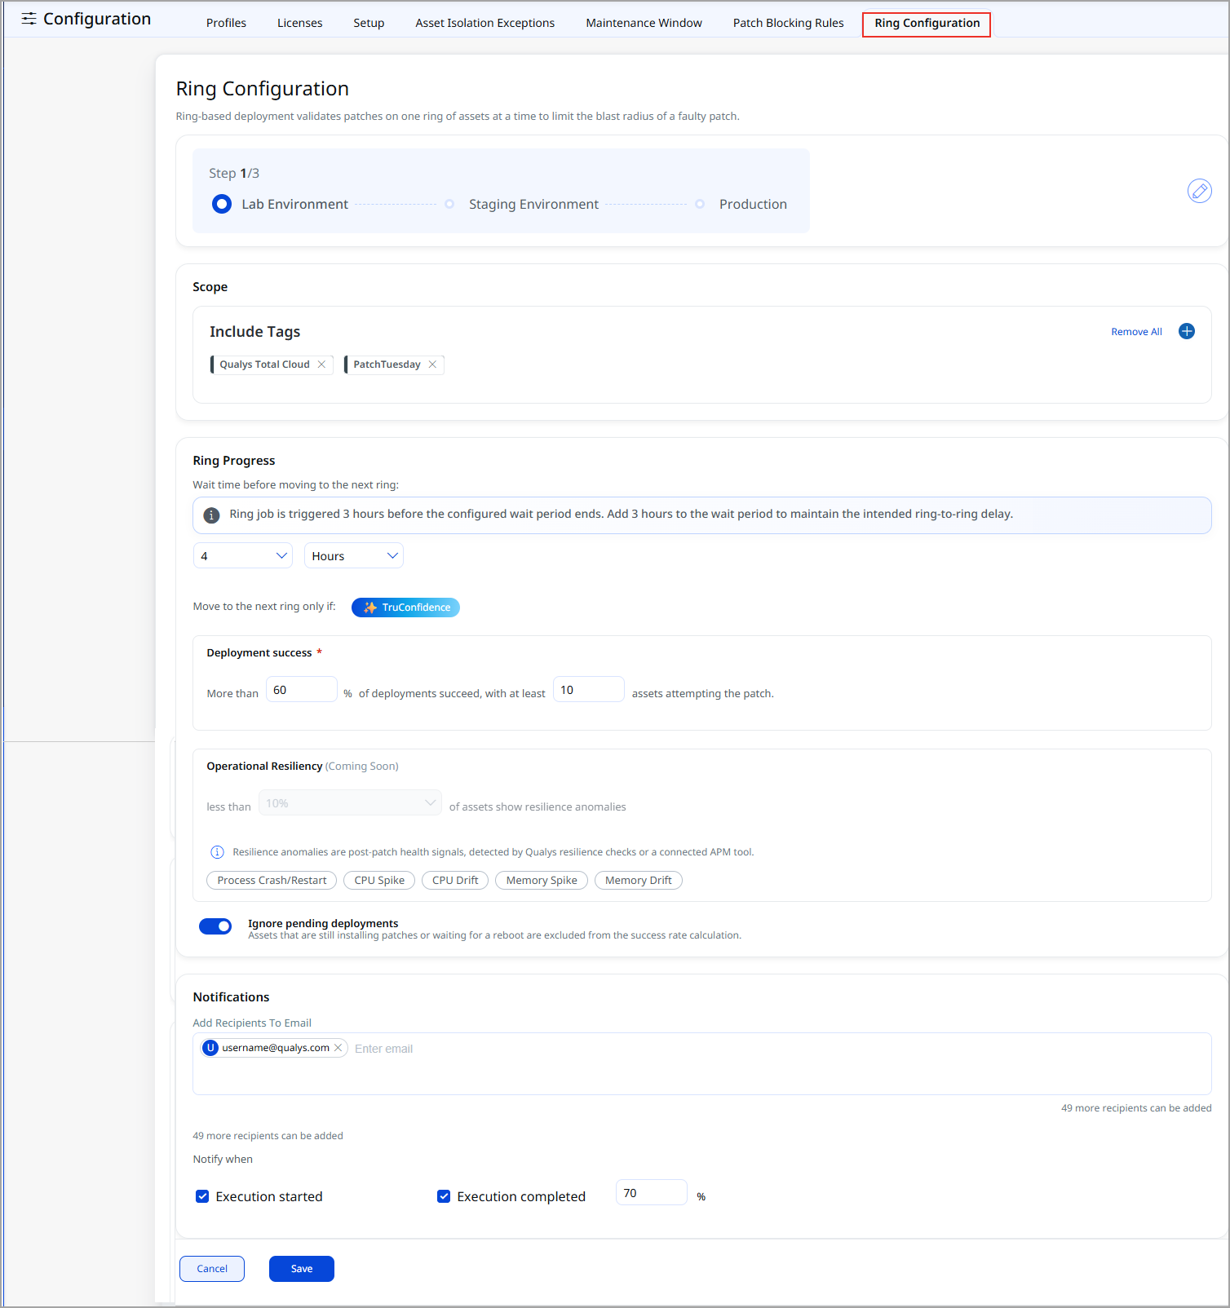Click the Memory Spike chip

click(x=542, y=881)
